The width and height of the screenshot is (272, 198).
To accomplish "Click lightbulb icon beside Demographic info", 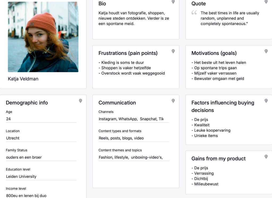I will point(80,101).
